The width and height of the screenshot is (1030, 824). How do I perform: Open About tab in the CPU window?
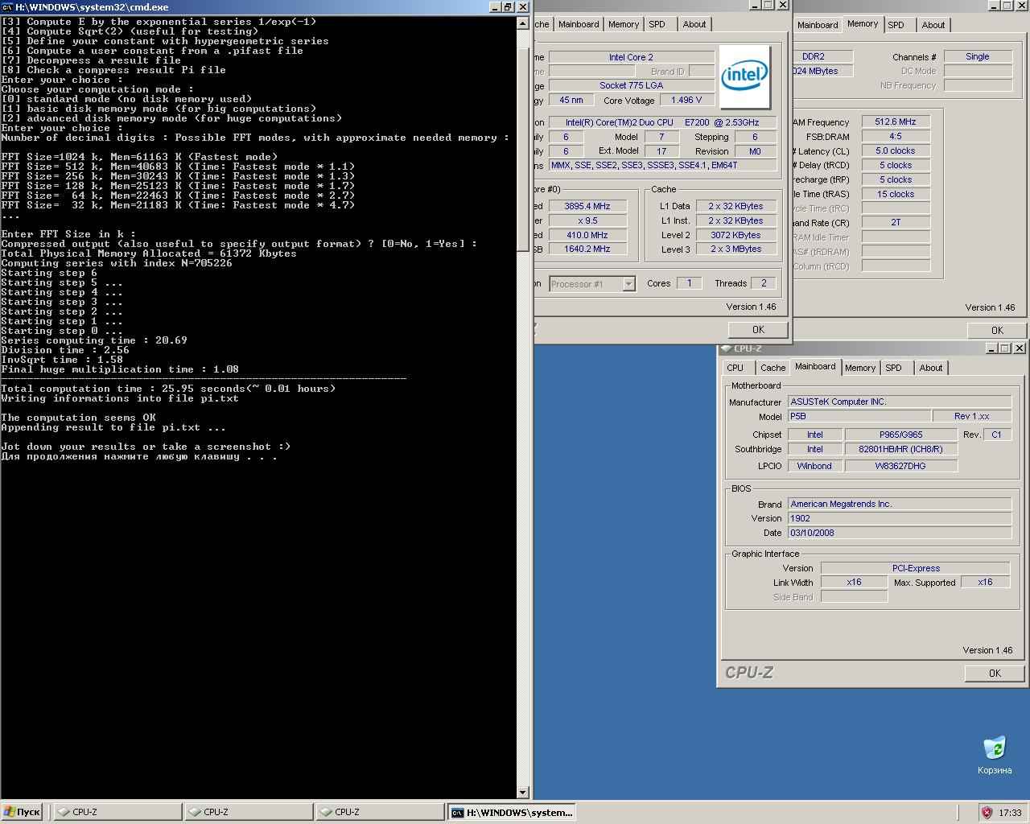pyautogui.click(x=694, y=24)
